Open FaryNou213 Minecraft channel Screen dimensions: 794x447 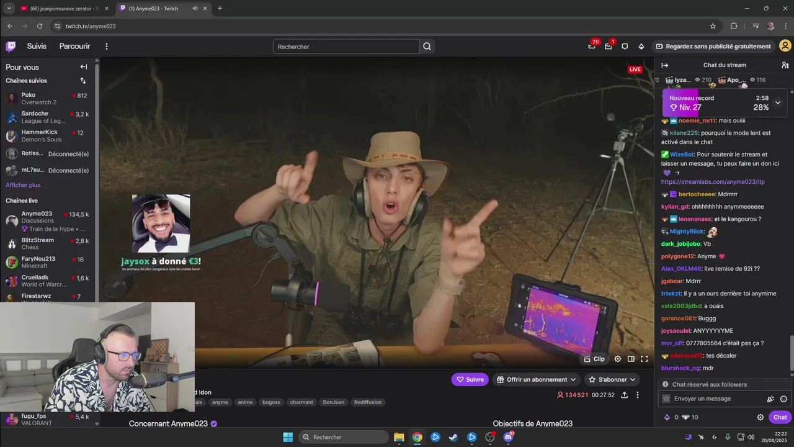[x=48, y=262]
